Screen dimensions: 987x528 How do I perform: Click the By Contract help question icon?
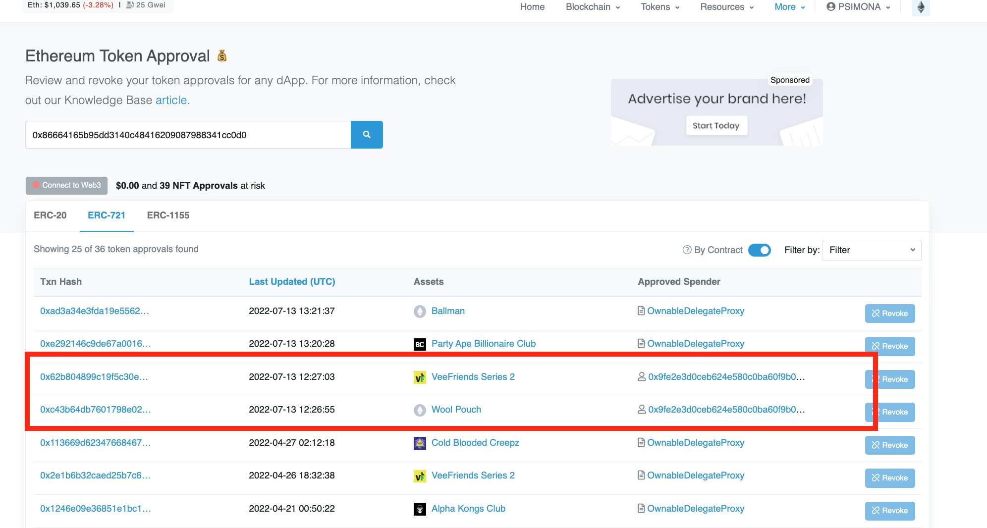pos(687,250)
